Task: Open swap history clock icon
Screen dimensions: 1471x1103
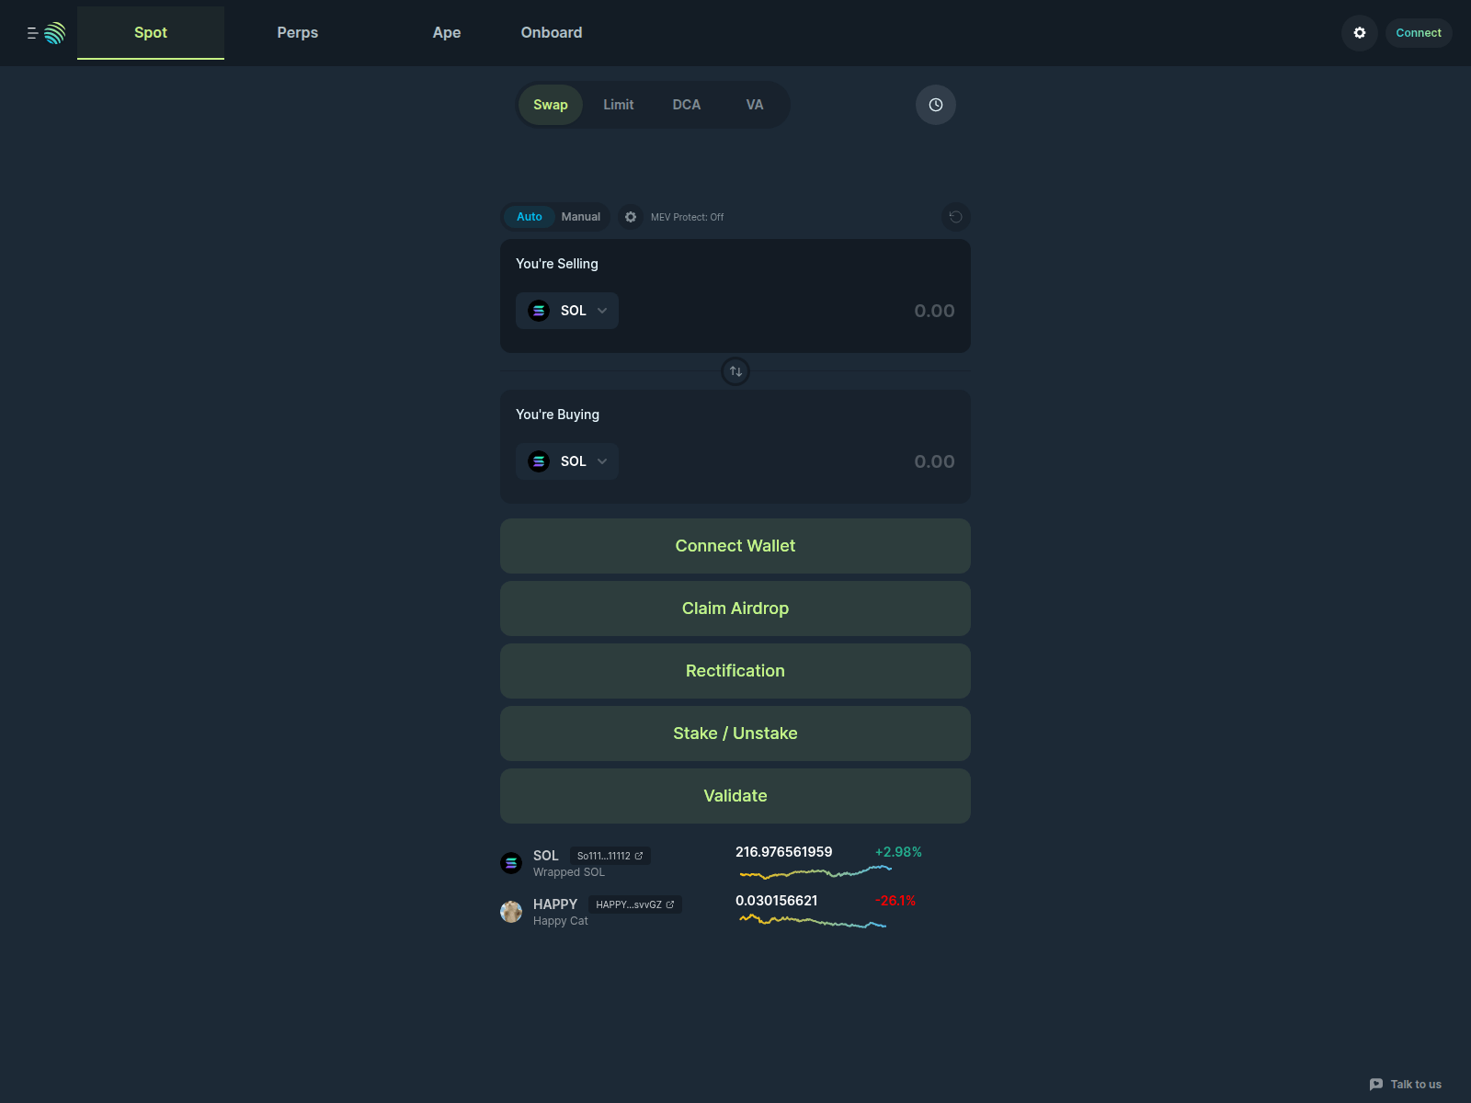Action: coord(935,105)
